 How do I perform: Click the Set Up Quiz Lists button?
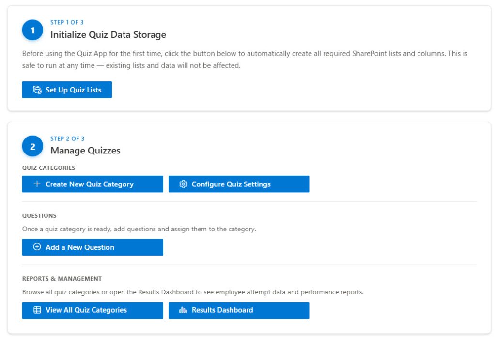tap(67, 90)
